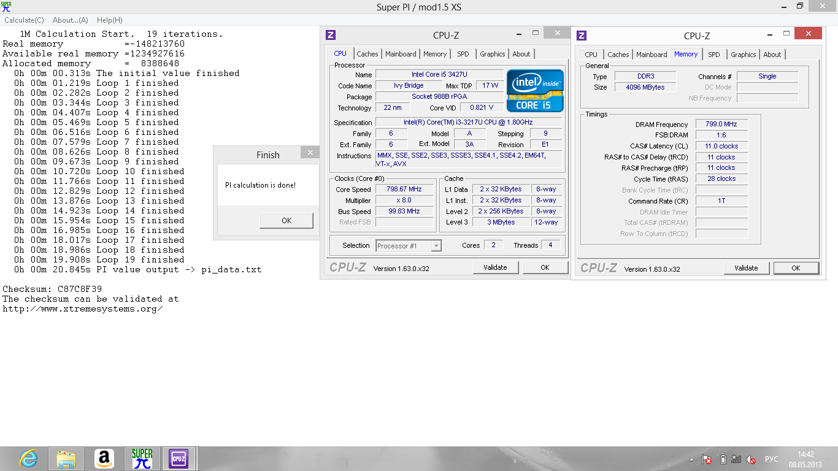
Task: Click the Cycle Time 28 clocks value
Action: point(721,179)
